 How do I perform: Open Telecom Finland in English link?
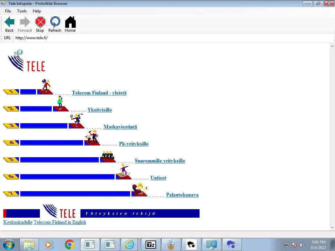pos(60,222)
